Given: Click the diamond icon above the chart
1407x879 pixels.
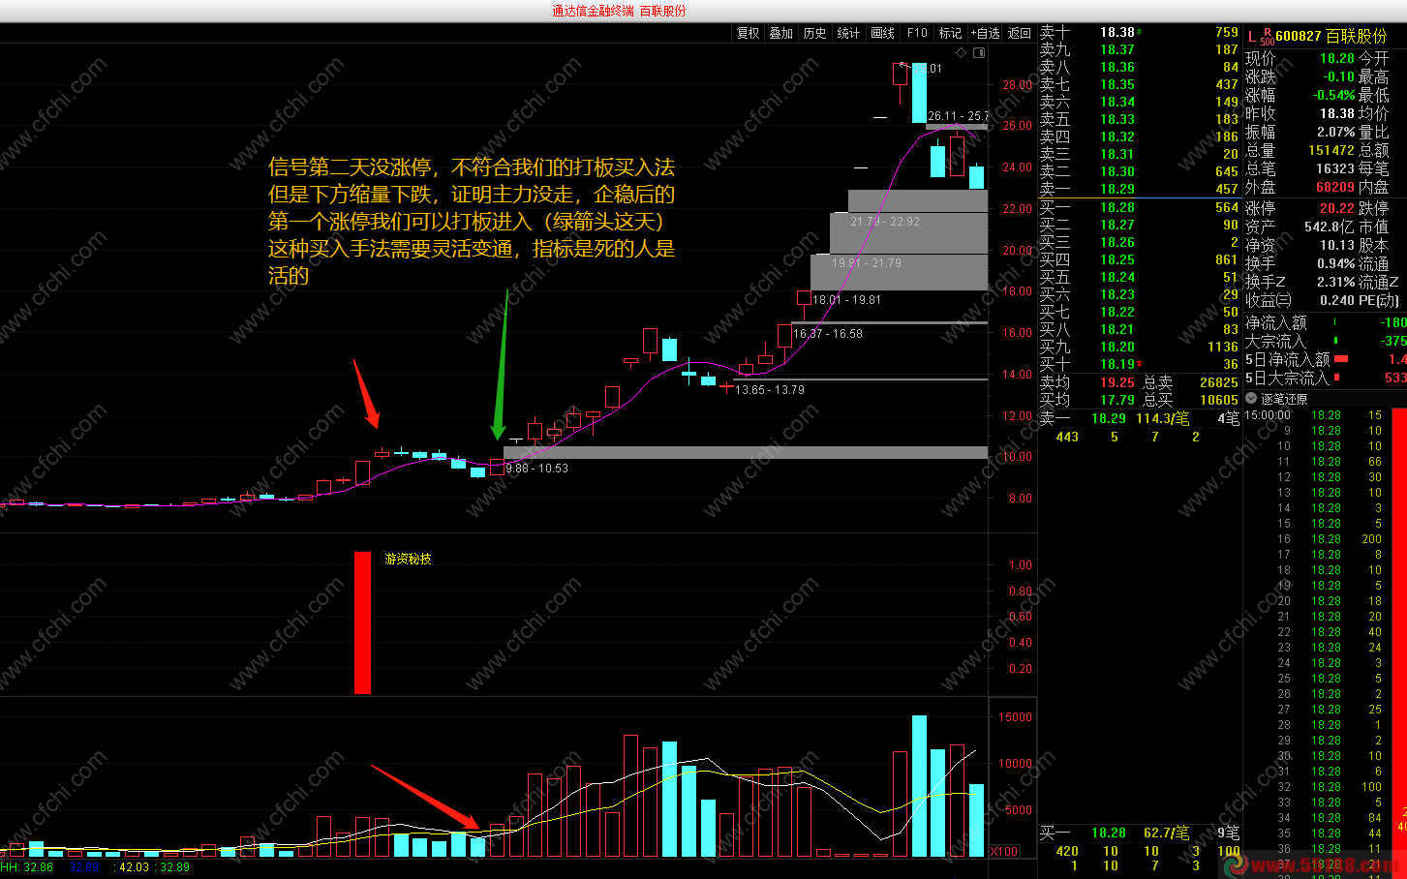Looking at the screenshot, I should click(961, 53).
